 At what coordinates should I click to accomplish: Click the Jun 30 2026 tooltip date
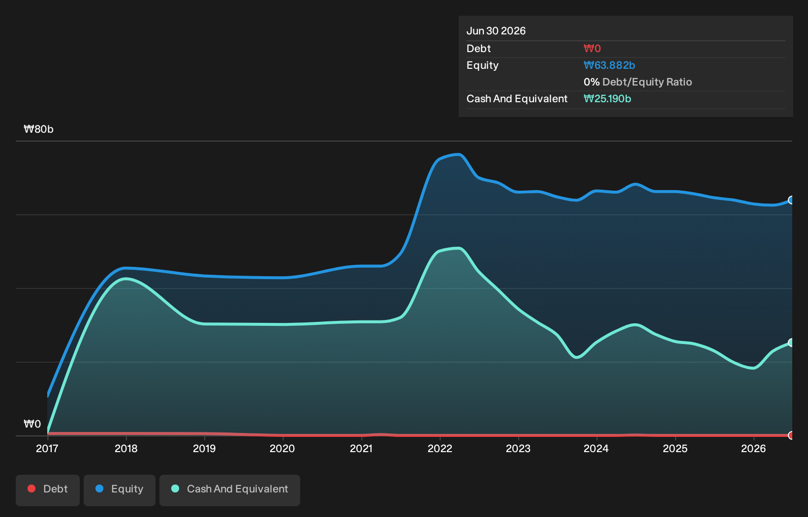tap(496, 31)
